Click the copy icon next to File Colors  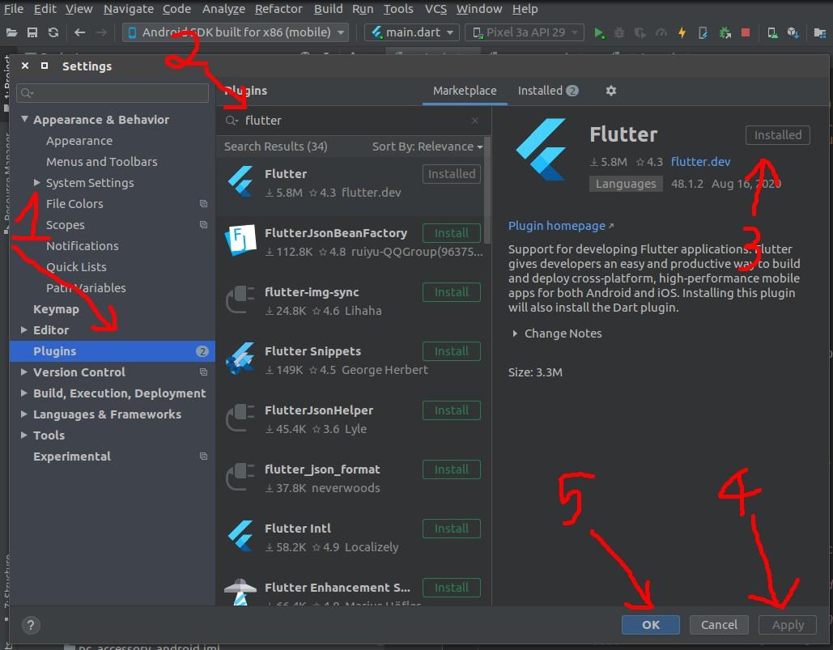click(203, 203)
